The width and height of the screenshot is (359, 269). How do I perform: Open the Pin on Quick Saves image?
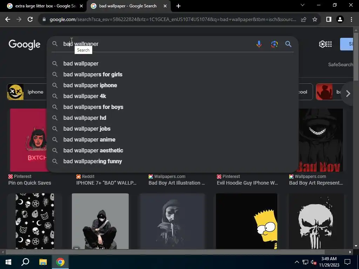(x=29, y=140)
